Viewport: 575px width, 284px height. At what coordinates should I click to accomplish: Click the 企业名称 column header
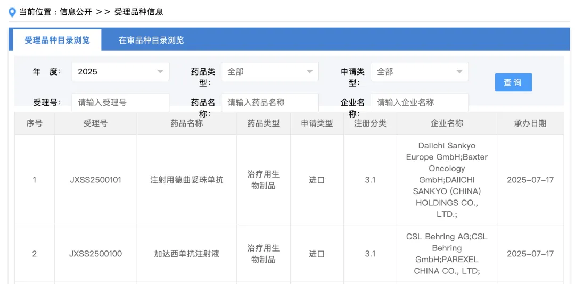click(x=447, y=123)
